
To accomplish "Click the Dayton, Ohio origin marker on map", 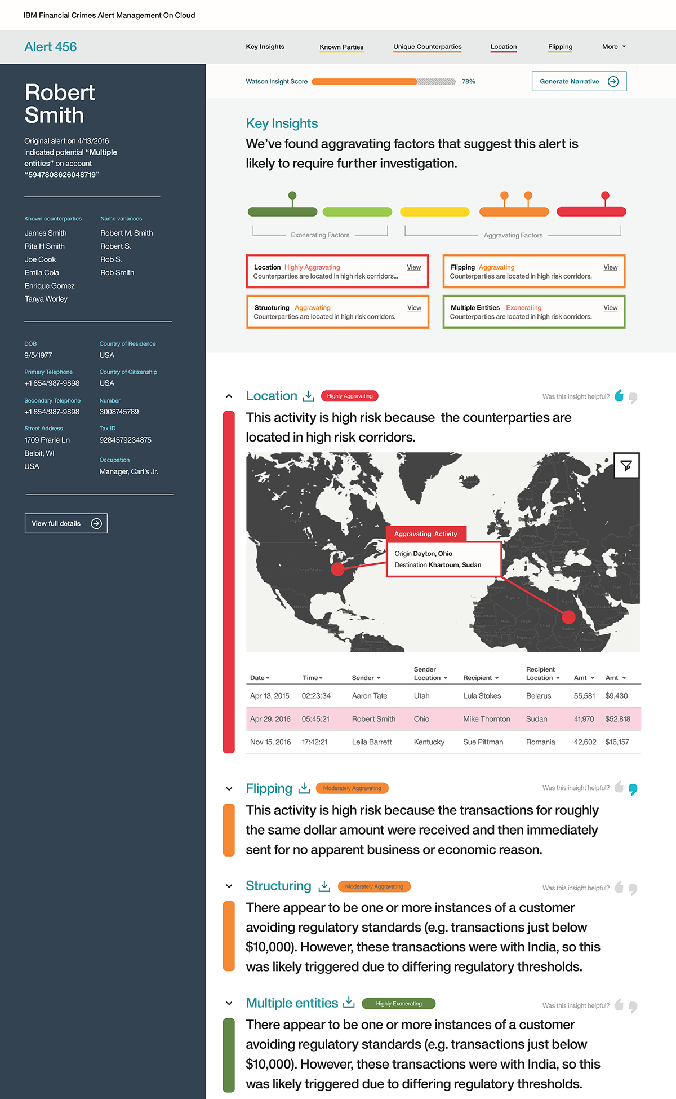I will [337, 569].
